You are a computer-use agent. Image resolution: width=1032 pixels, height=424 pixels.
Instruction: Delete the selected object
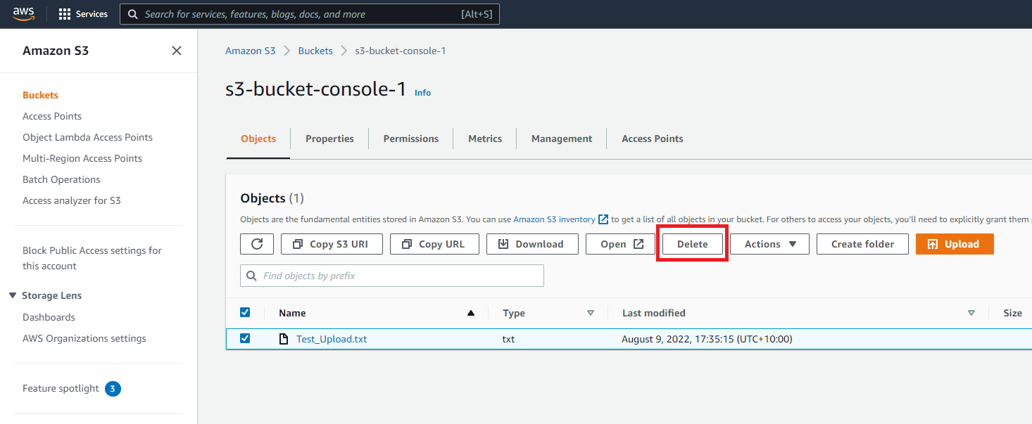click(x=692, y=244)
